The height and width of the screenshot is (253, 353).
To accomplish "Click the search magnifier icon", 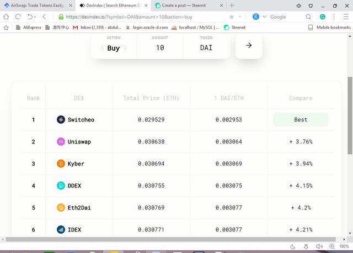I will coord(308,17).
